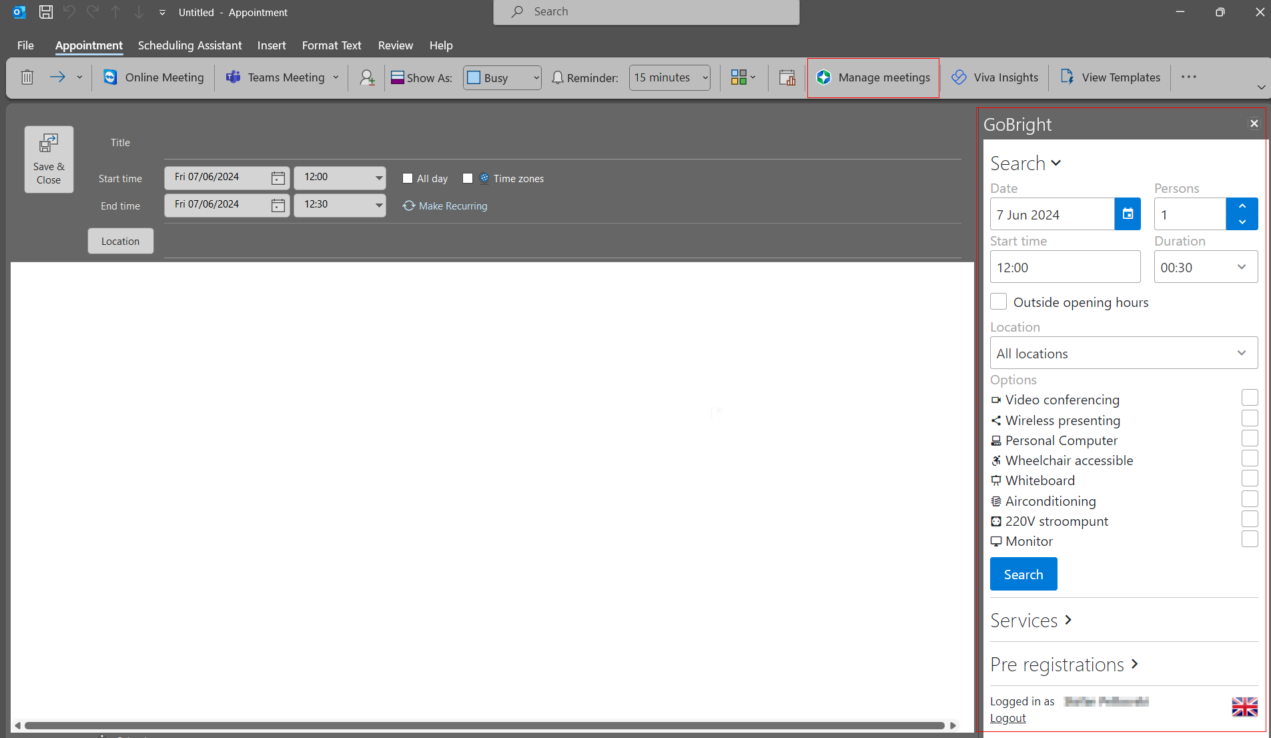Toggle the Time zones checkbox
1271x738 pixels.
click(468, 178)
